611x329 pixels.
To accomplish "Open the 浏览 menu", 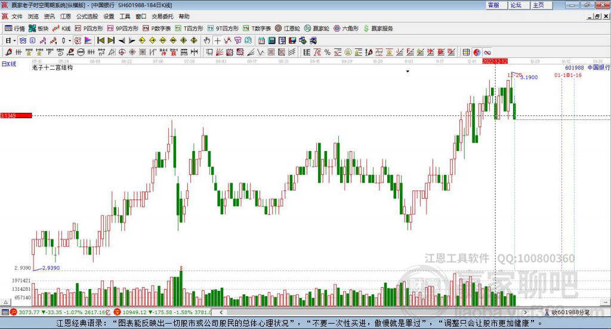I will [x=33, y=16].
